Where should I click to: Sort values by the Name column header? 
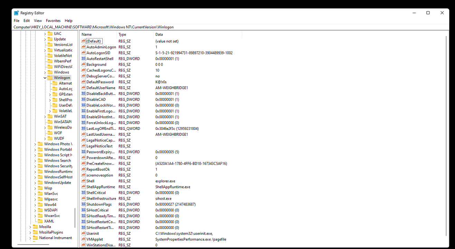pyautogui.click(x=98, y=35)
